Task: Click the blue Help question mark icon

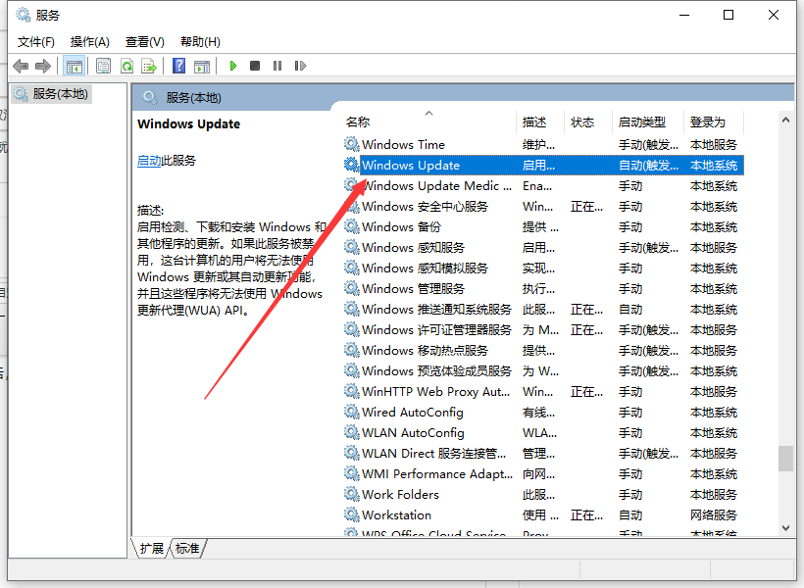Action: click(178, 66)
